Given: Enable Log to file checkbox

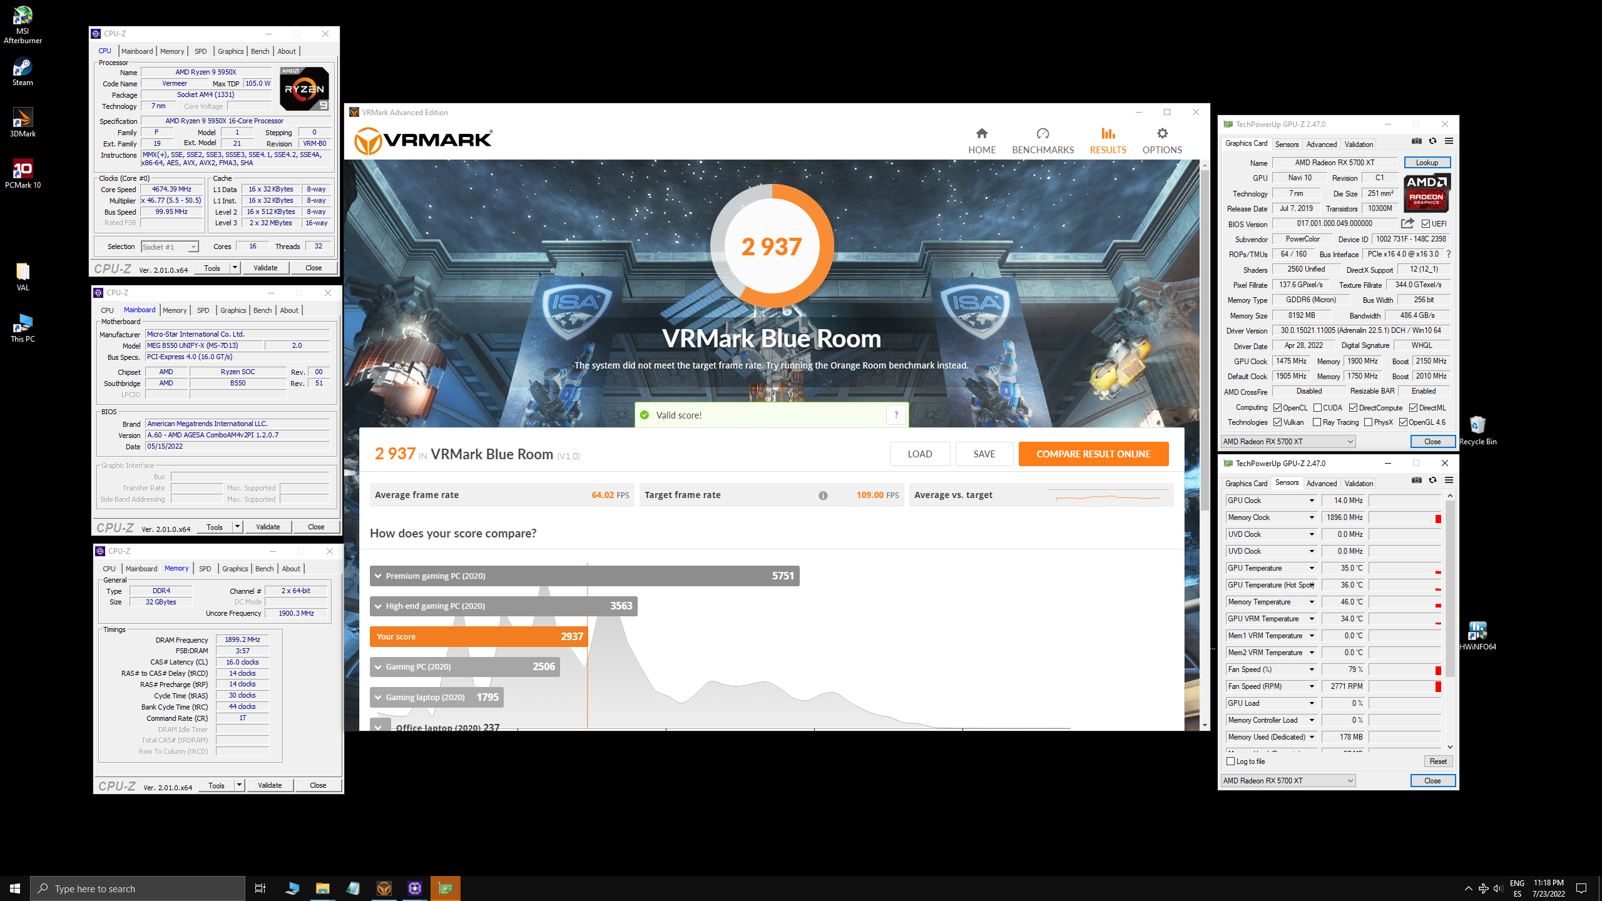Looking at the screenshot, I should 1231,761.
